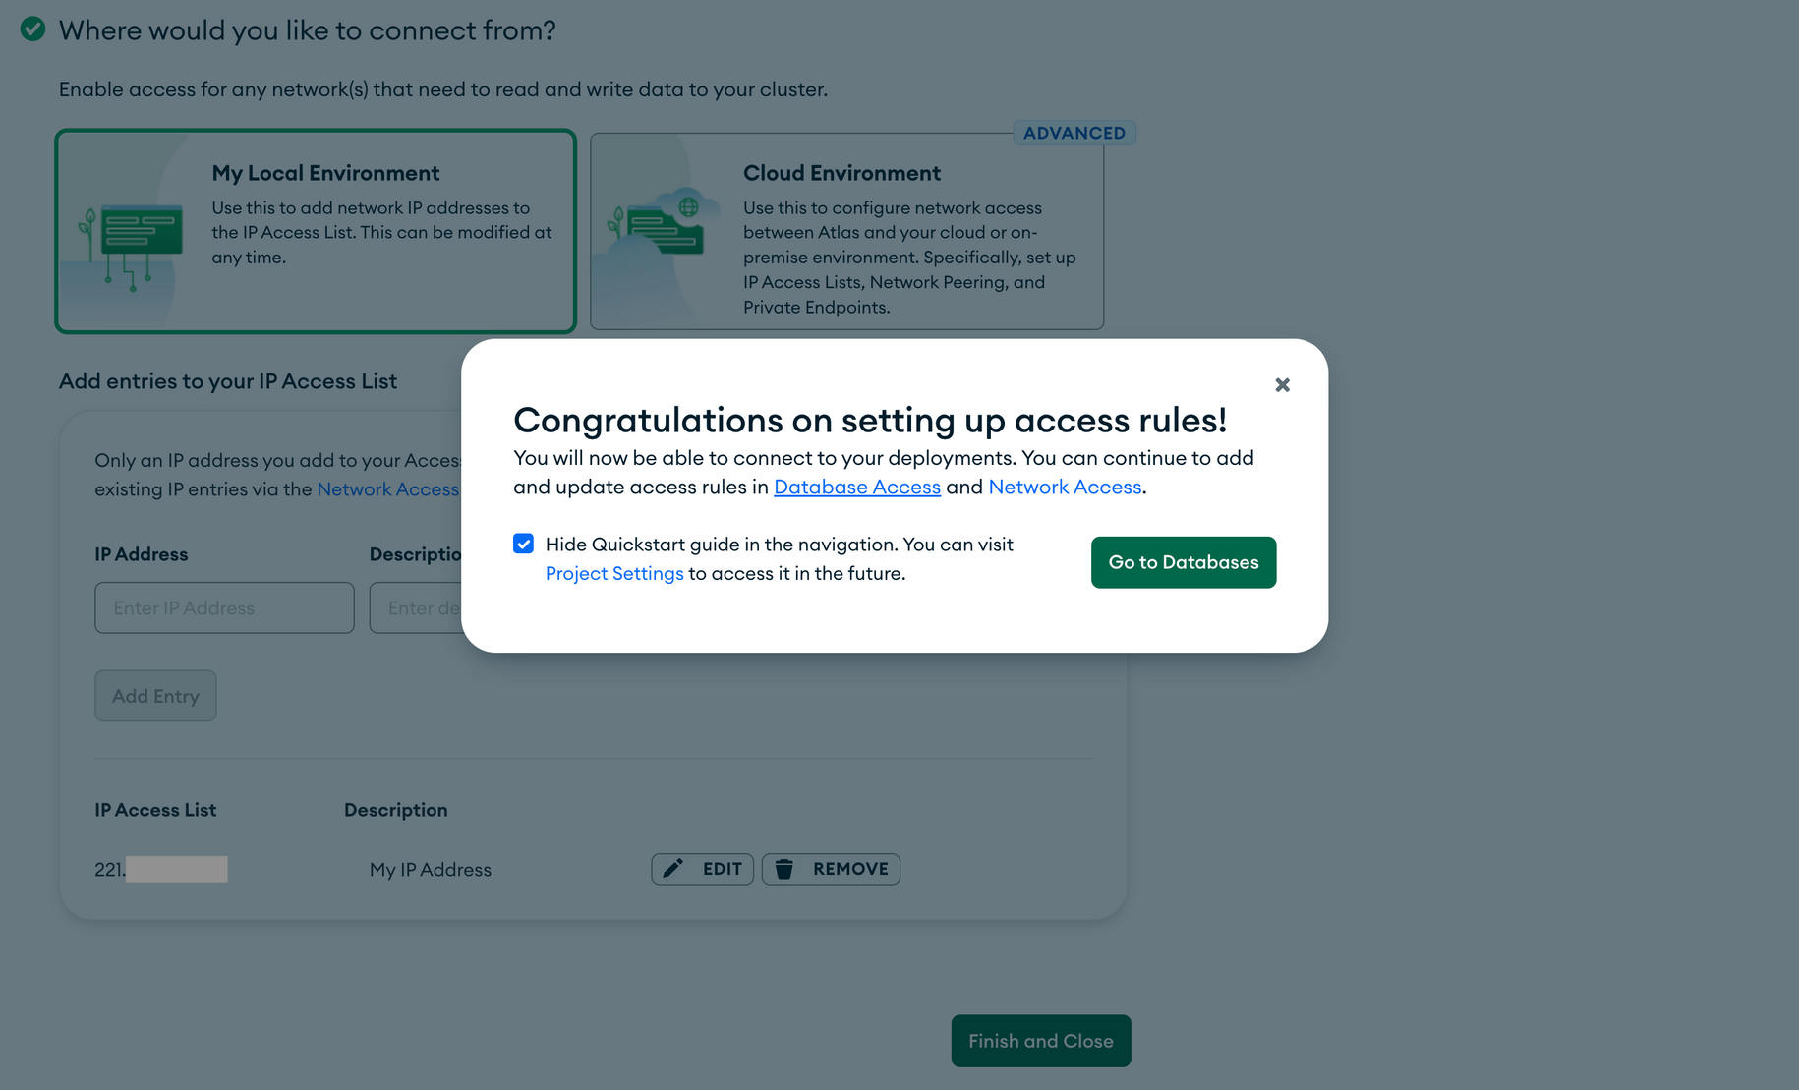Choose the Cloud Environment option
1799x1090 pixels.
coord(846,232)
